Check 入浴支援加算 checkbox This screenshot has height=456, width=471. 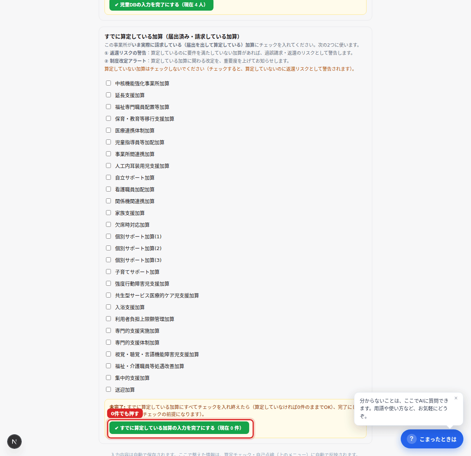[x=108, y=307]
